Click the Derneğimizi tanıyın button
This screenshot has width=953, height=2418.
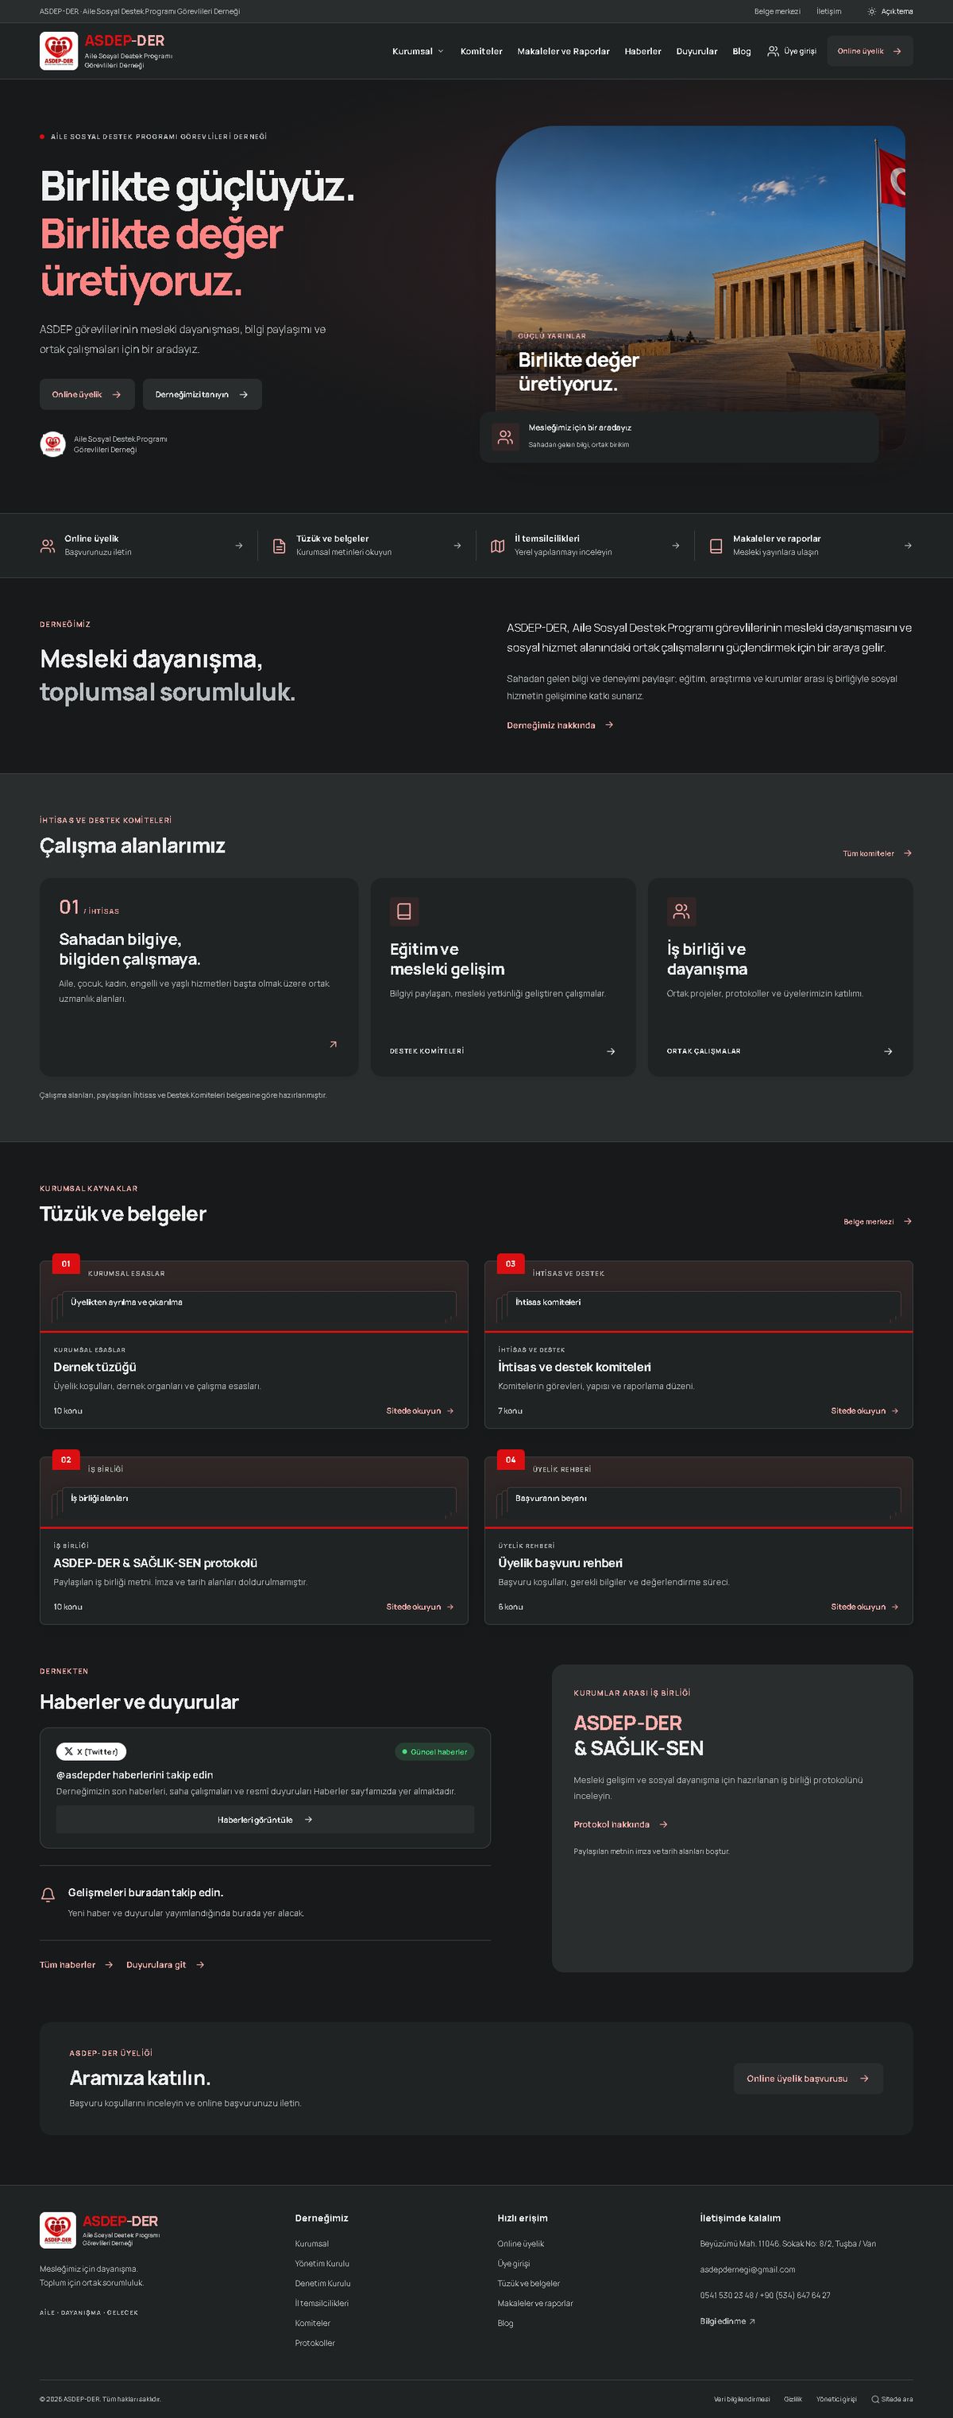[202, 394]
